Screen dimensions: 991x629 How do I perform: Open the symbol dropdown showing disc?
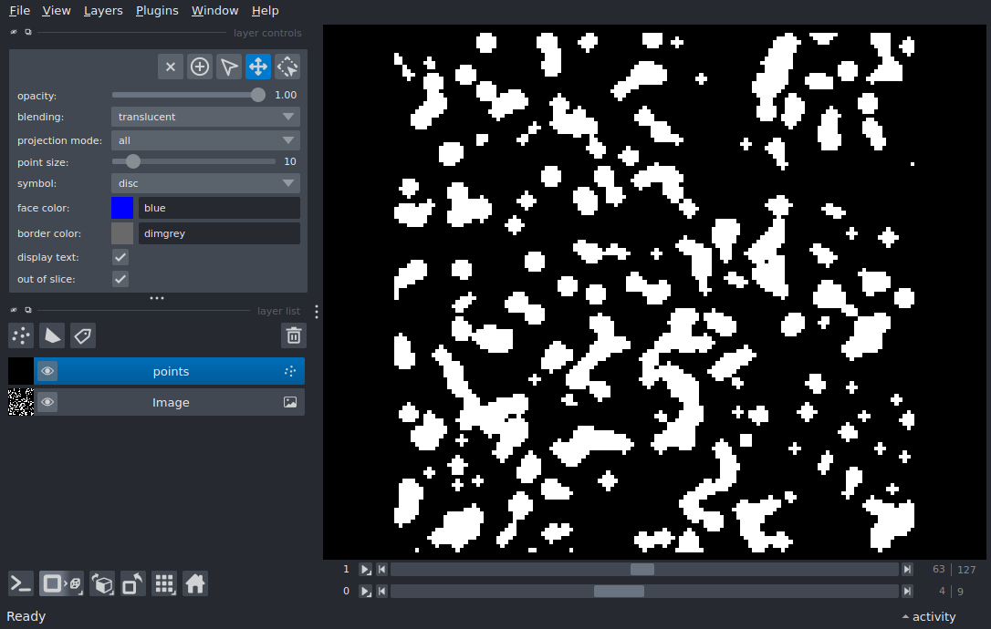(x=205, y=183)
